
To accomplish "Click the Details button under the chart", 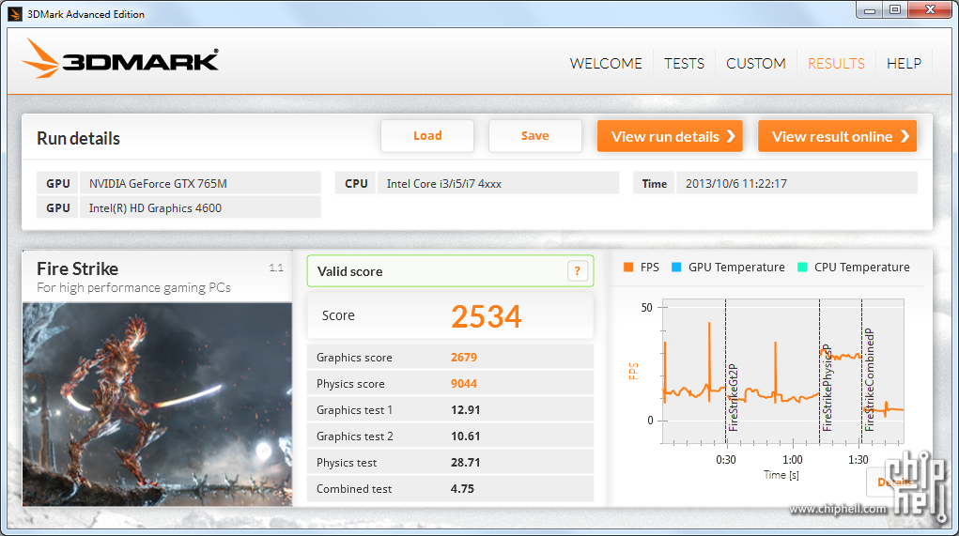I will pyautogui.click(x=894, y=482).
